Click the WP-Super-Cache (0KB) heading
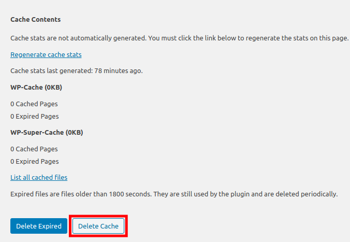Screen dimensions: 350x242 pos(47,132)
